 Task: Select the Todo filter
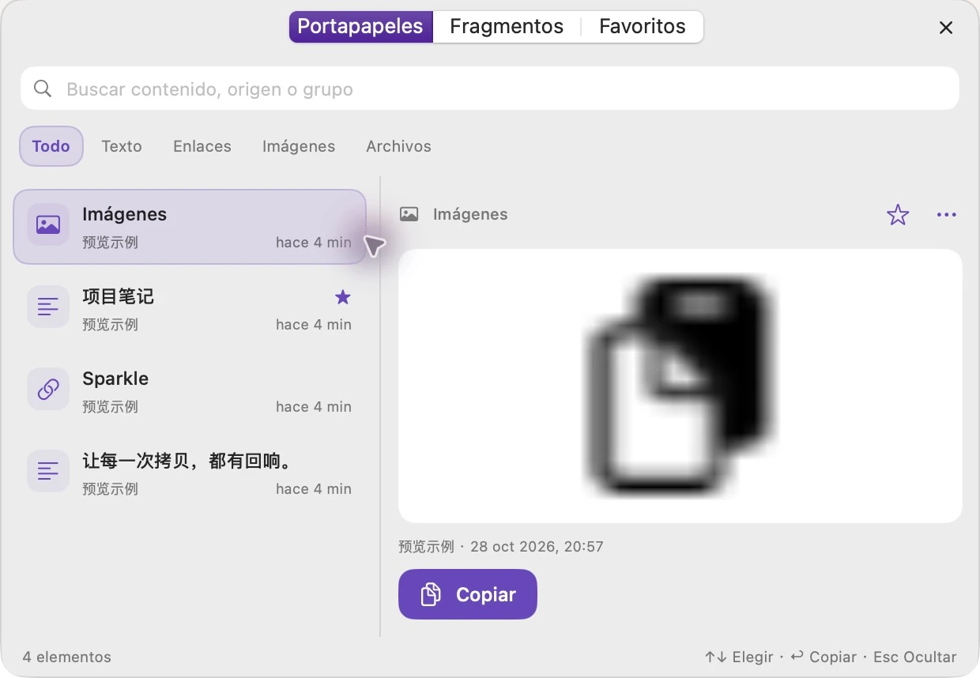coord(51,146)
